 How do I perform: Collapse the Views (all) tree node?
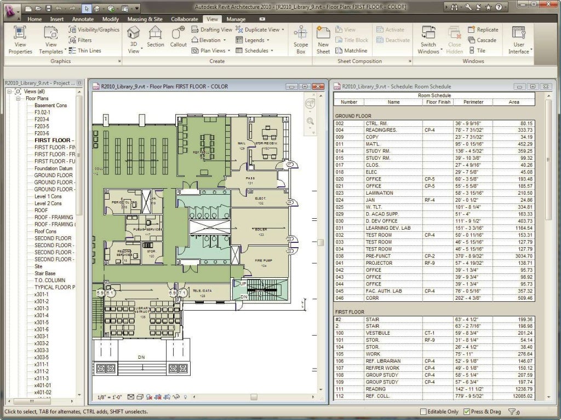tap(9, 91)
